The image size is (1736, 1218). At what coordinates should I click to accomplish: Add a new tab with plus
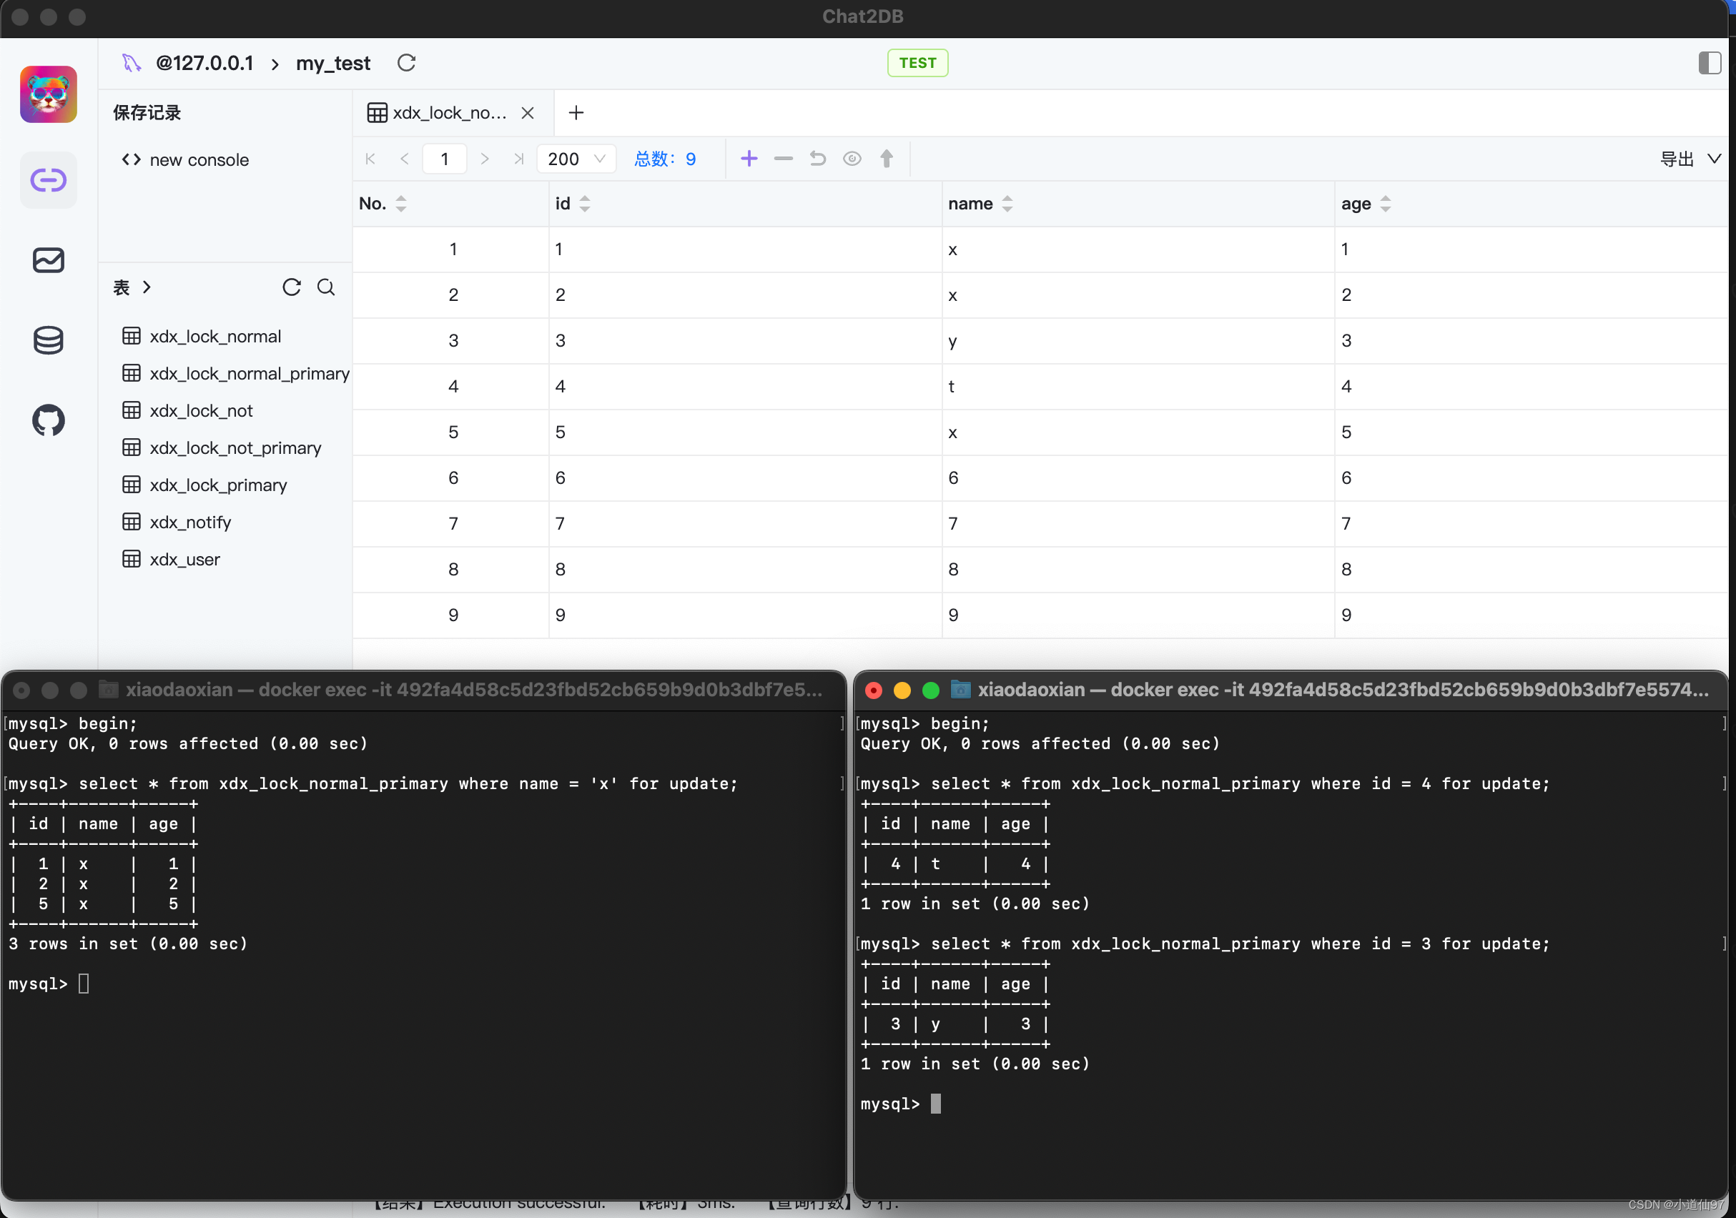point(576,113)
